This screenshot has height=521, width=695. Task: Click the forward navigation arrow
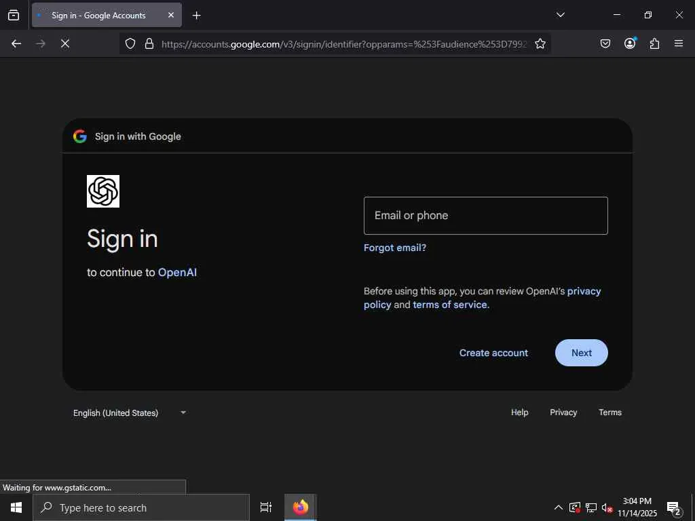click(40, 43)
